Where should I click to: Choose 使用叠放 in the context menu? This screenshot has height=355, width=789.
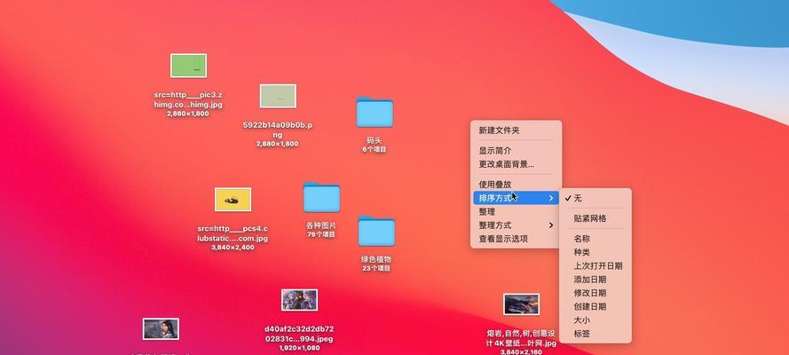click(516, 185)
